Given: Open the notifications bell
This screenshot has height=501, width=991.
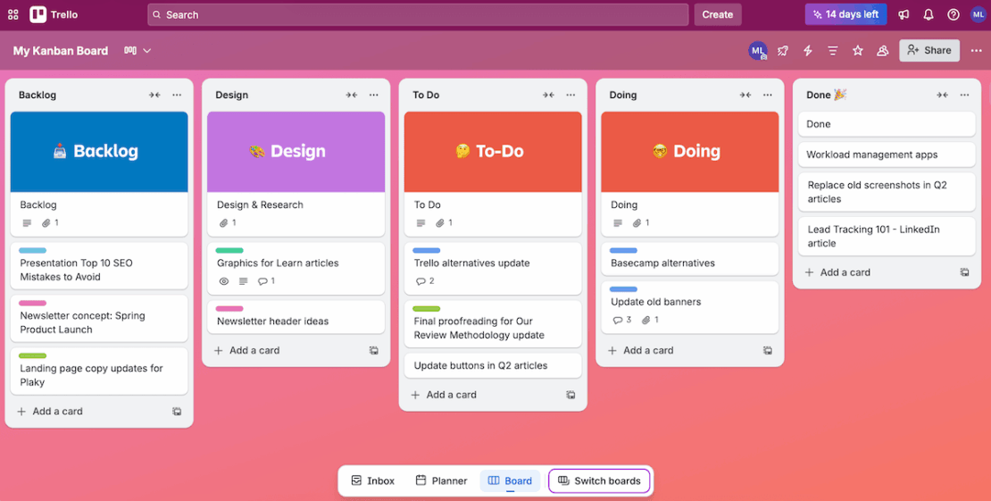Looking at the screenshot, I should (929, 14).
